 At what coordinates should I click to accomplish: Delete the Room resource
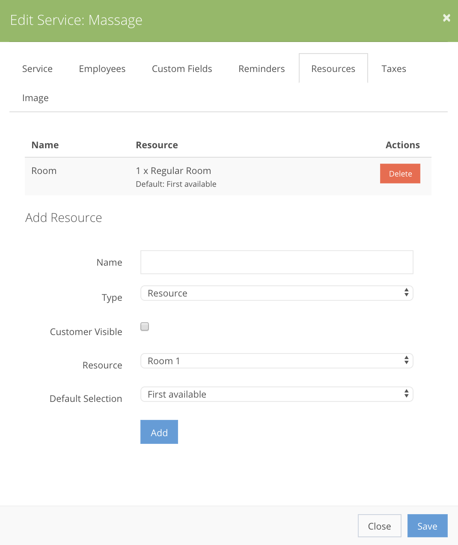click(400, 174)
